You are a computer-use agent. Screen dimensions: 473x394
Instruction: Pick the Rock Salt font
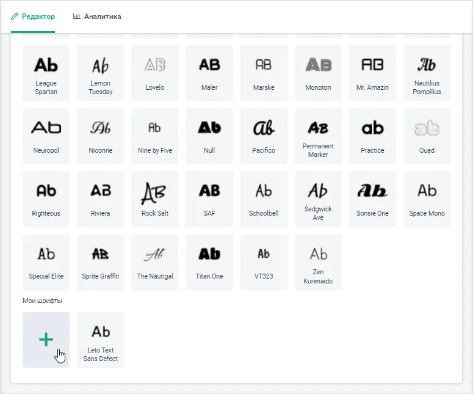[x=155, y=199]
